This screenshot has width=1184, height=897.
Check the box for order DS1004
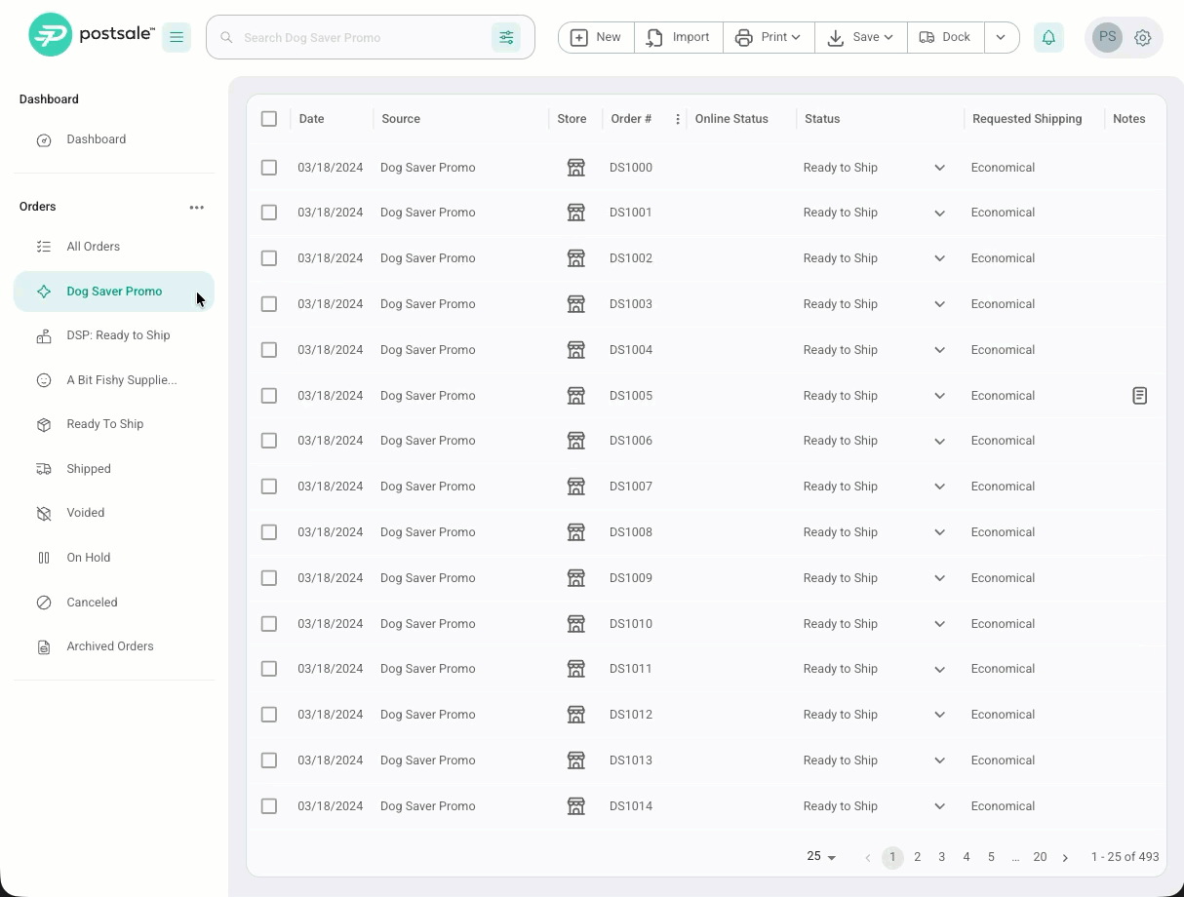click(x=269, y=349)
